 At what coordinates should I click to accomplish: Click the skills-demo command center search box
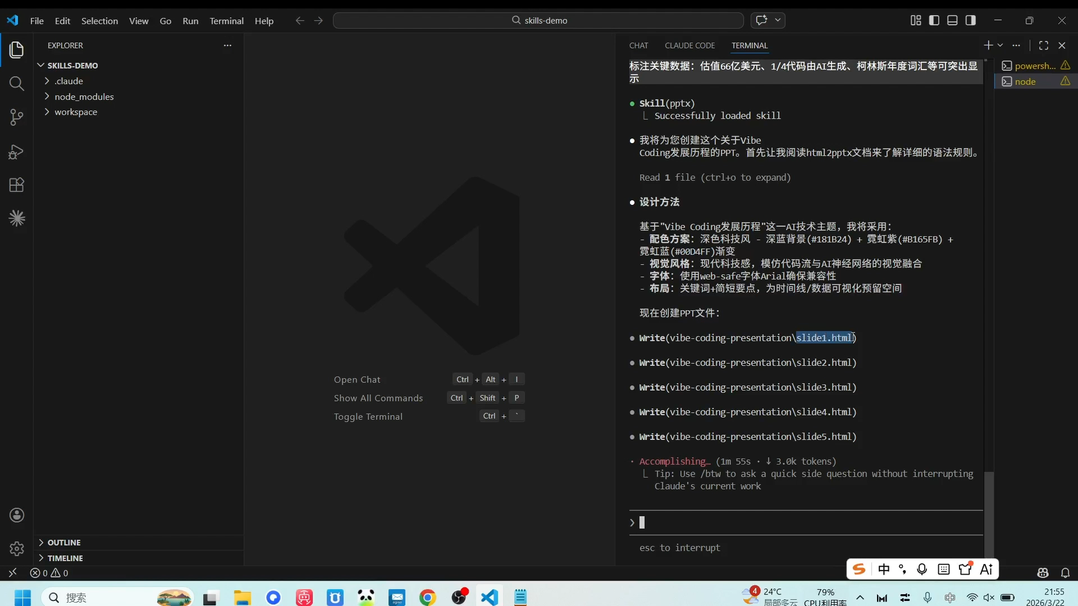pyautogui.click(x=538, y=20)
